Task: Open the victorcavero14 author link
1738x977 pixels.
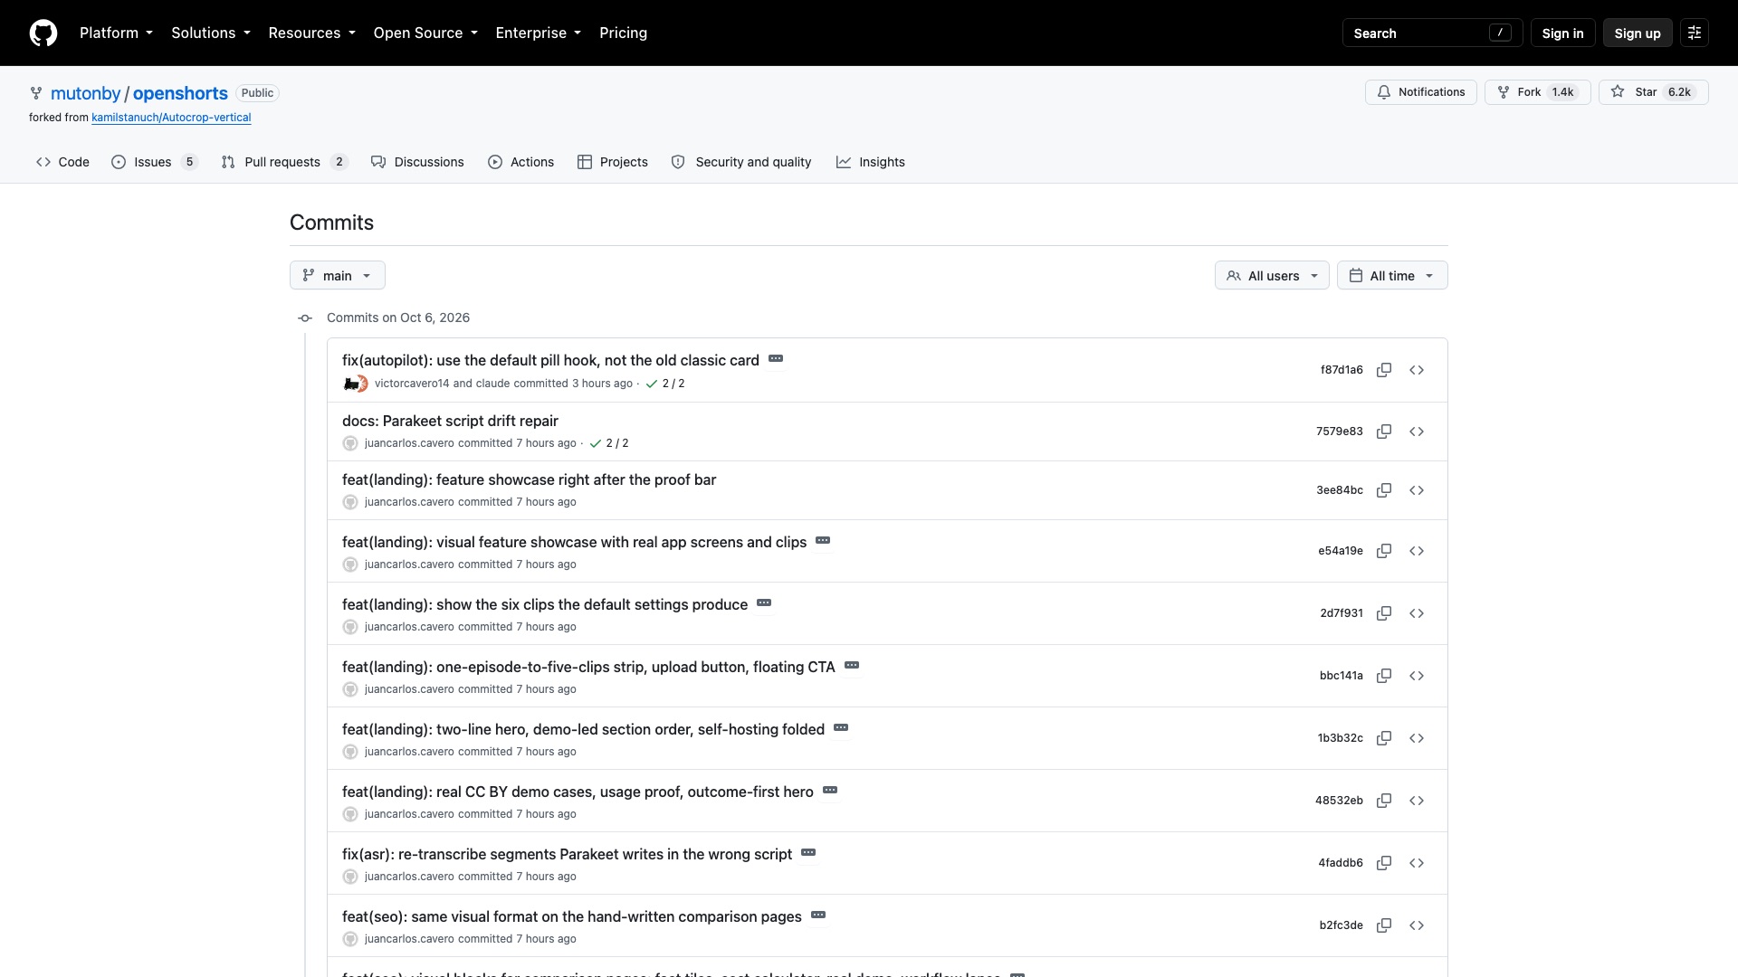Action: click(412, 384)
